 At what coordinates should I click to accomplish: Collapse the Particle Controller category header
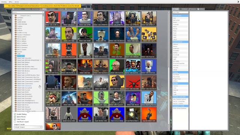click(180, 97)
